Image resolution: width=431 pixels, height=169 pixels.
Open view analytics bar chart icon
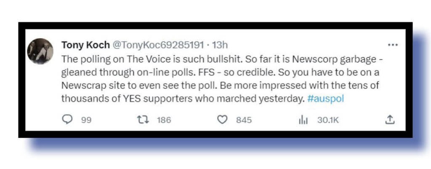[x=303, y=120]
